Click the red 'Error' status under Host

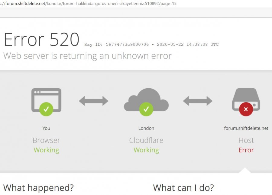pos(246,150)
